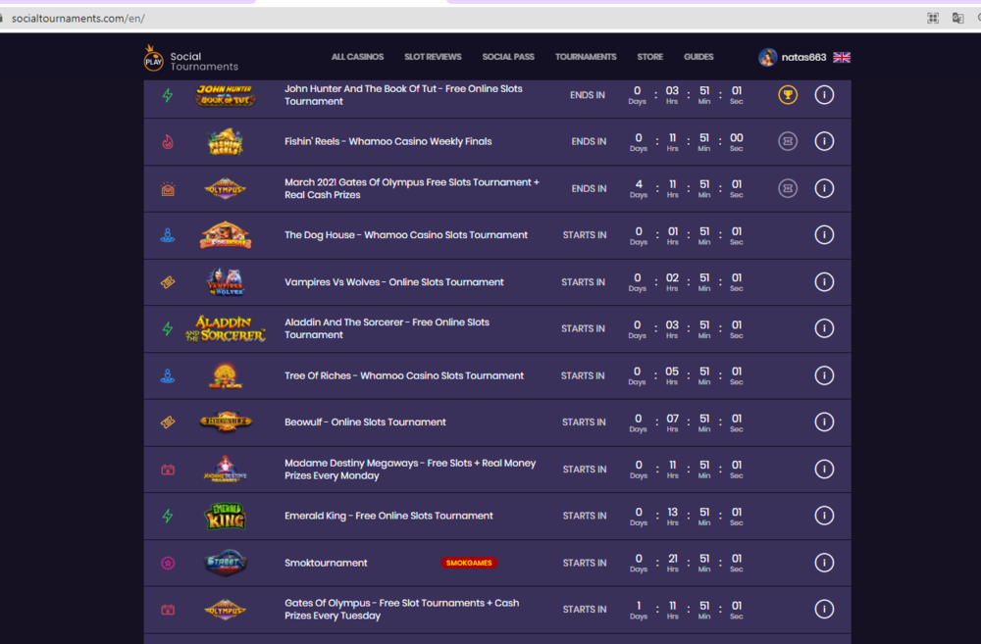Open Vampires Vs Wolves Online Slots Tournament
The width and height of the screenshot is (981, 644).
(394, 282)
